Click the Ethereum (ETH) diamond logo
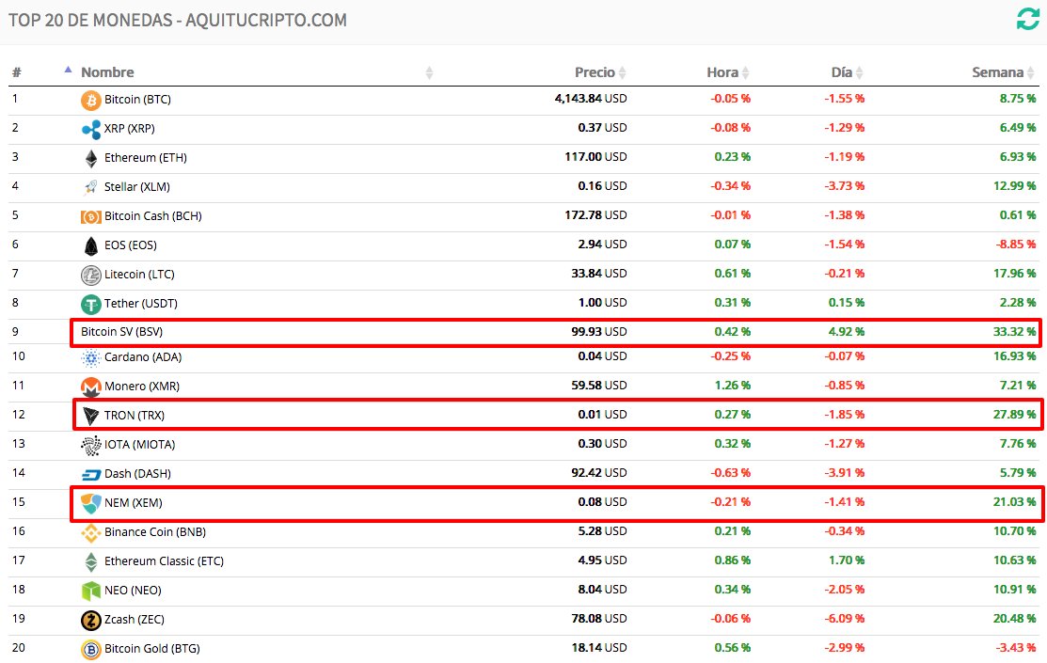The height and width of the screenshot is (663, 1047). point(91,158)
